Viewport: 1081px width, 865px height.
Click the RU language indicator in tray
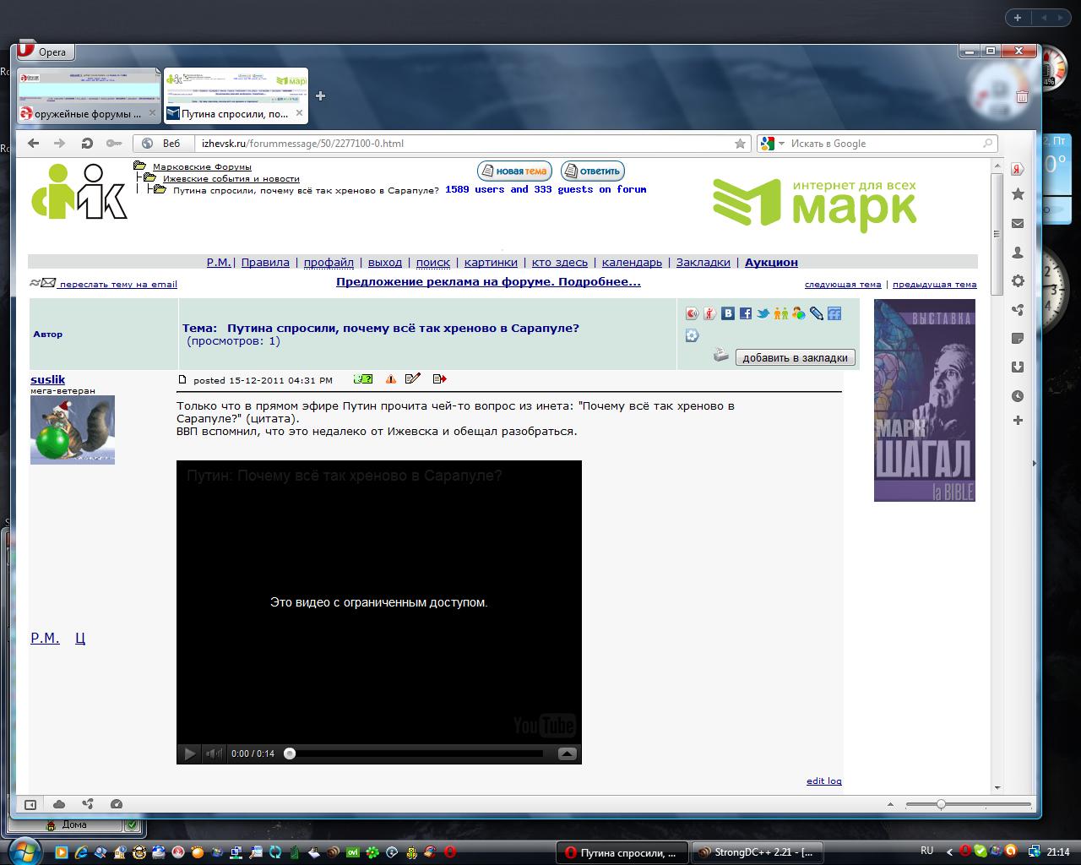(x=927, y=851)
